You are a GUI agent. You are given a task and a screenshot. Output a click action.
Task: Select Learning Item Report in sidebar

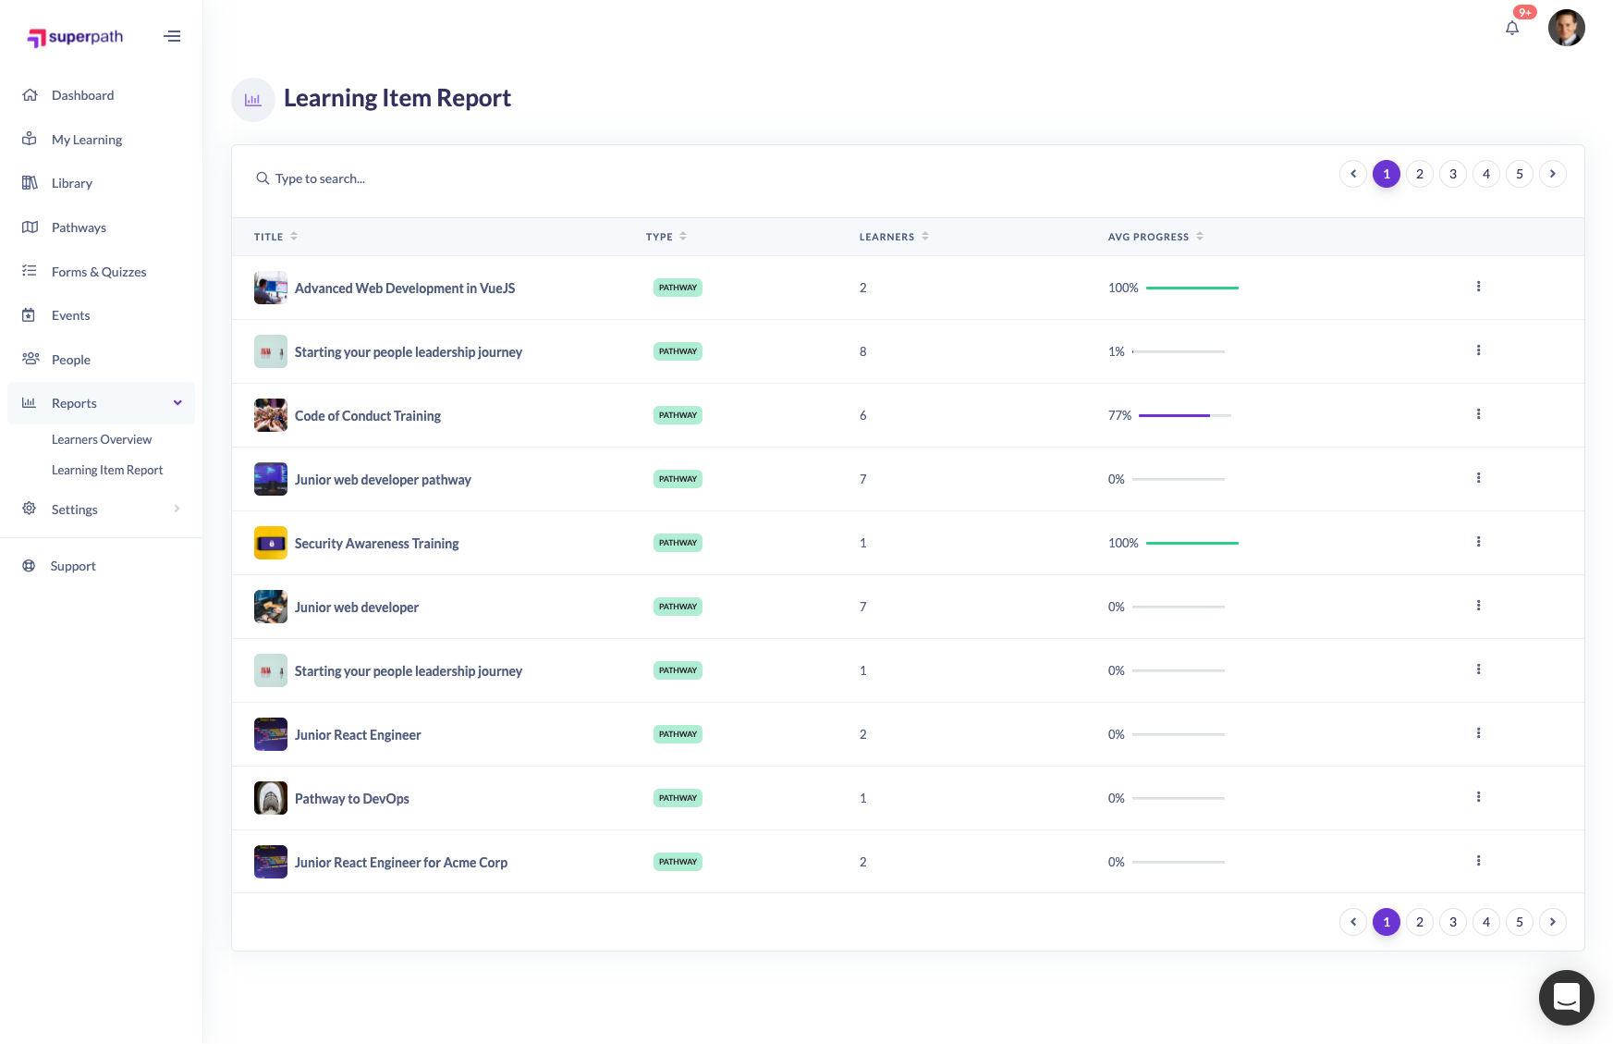(x=107, y=470)
